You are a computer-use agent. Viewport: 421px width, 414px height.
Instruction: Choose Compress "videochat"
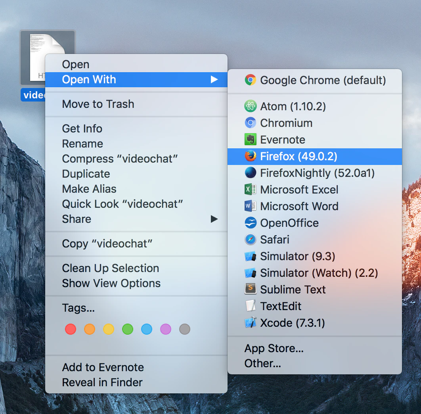[x=136, y=159]
